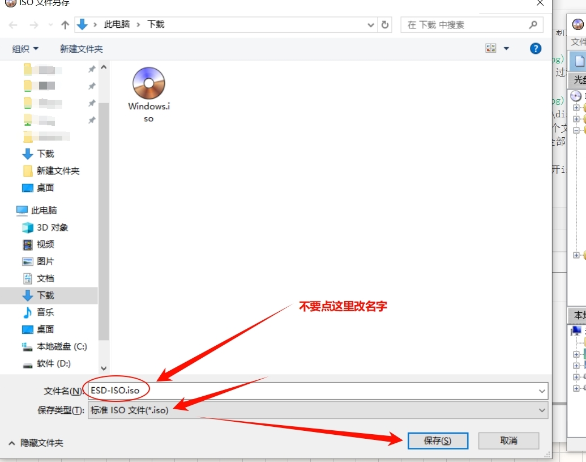586x462 pixels.
Task: Click the Windows.iso file thumbnail
Action: 148,85
